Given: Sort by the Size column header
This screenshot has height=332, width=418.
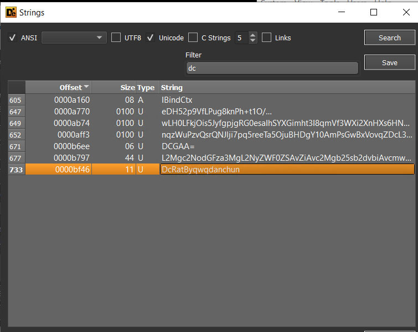Looking at the screenshot, I should (113, 87).
